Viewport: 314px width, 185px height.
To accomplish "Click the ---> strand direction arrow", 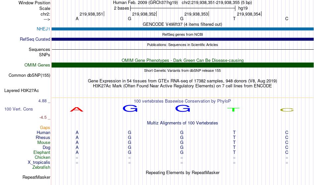I will [x=47, y=19].
